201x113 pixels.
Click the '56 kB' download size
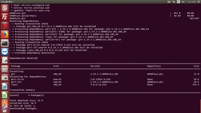177,16
